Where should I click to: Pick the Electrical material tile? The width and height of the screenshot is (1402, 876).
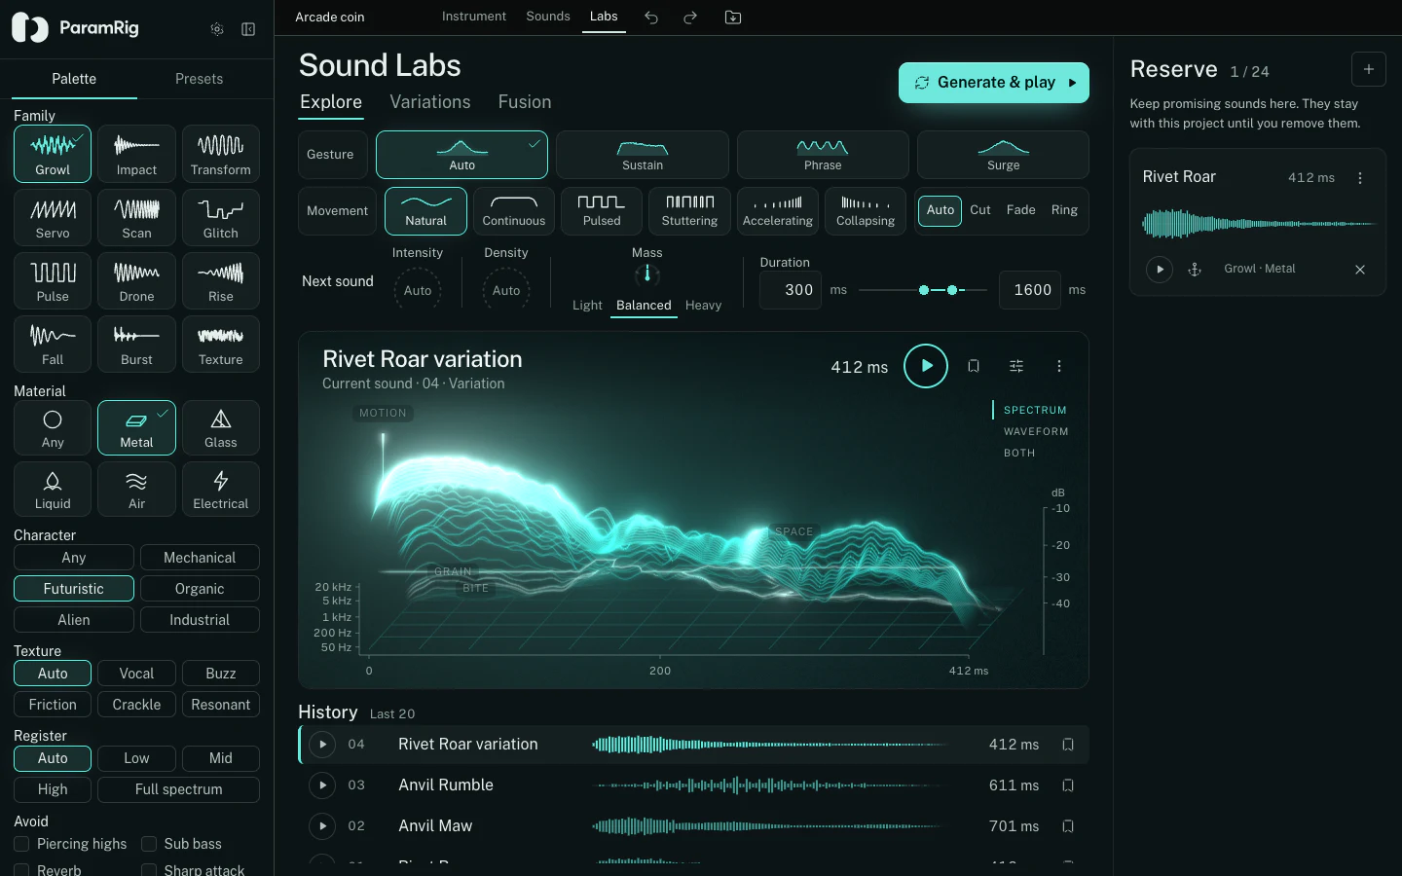tap(221, 490)
